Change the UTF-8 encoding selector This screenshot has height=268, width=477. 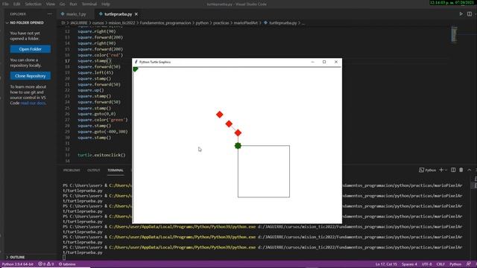pyautogui.click(x=427, y=264)
